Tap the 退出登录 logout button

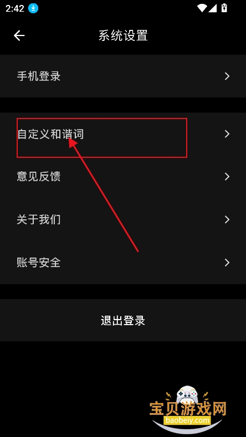tap(123, 320)
